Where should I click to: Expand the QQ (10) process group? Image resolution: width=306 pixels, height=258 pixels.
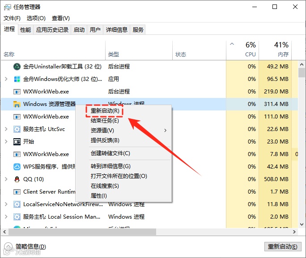[6, 179]
